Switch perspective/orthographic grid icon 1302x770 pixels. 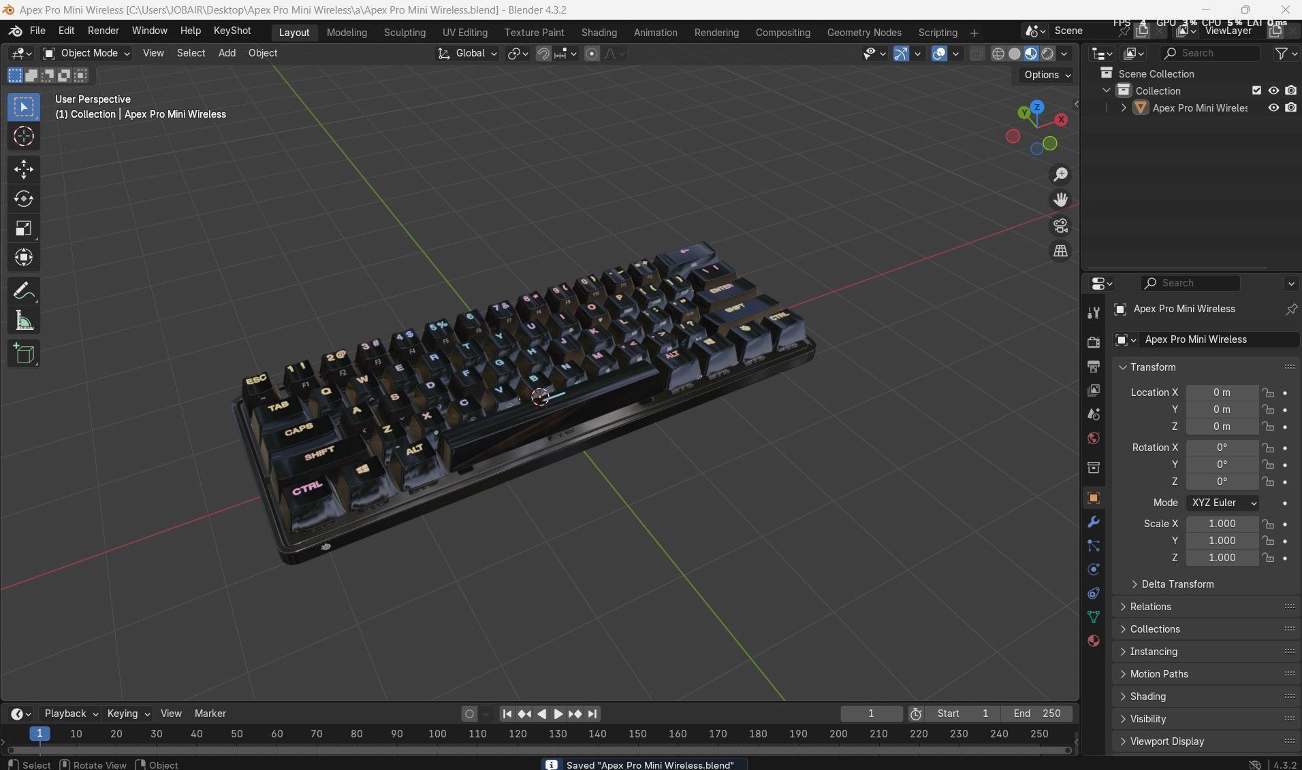click(1060, 251)
